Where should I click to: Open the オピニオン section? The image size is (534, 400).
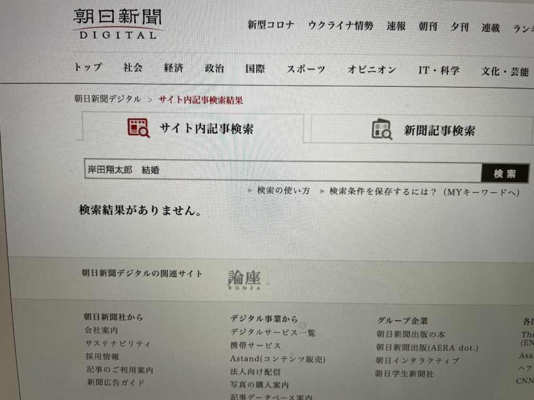[372, 70]
